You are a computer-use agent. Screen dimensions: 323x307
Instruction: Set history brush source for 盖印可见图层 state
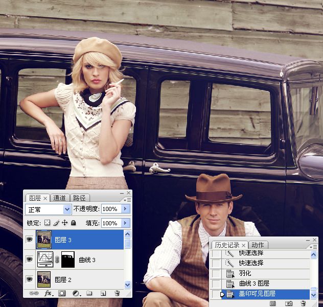tap(216, 294)
